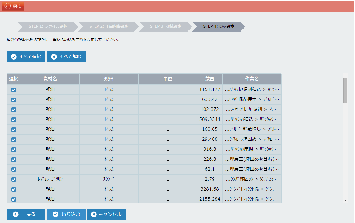Click the 作業名 column header
Screen dimensions: 355x223
(252, 79)
